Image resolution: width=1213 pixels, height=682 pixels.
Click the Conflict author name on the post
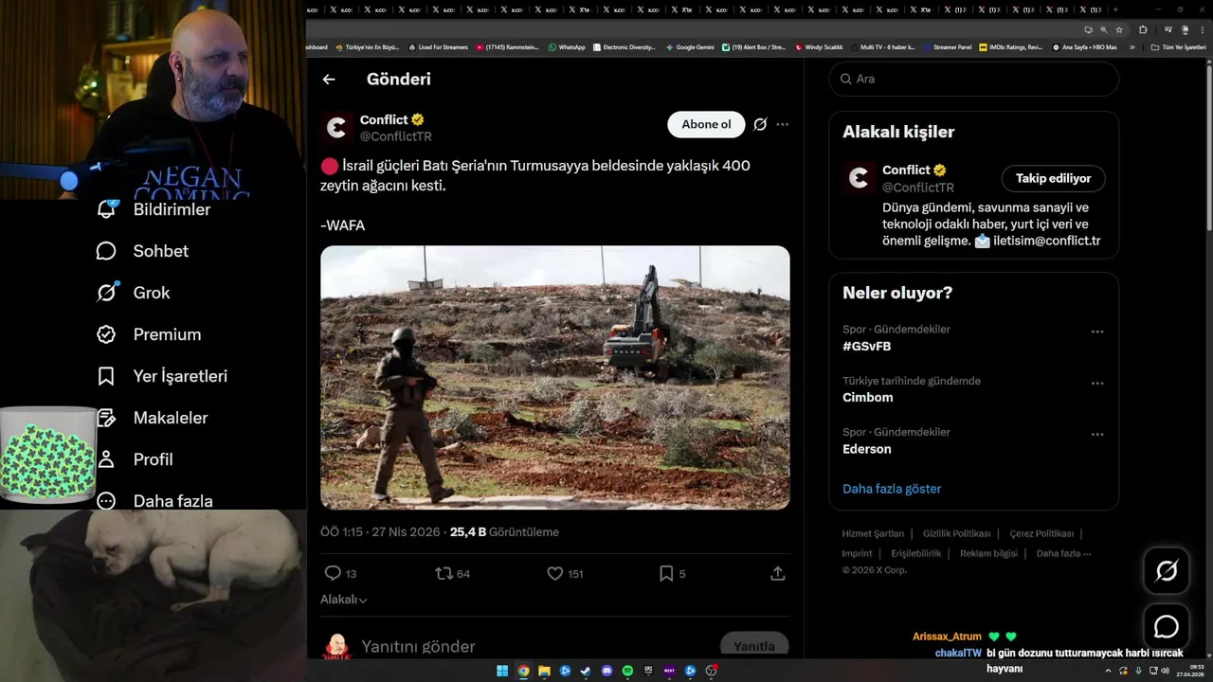point(385,119)
